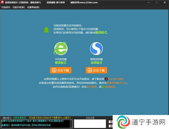Open the third menu ending in [新]

[x=33, y=7]
